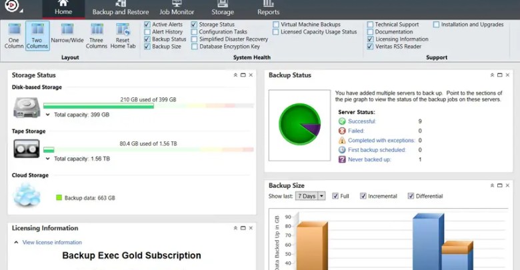Viewport: 520px width, 270px height.
Task: Maximize the Licensing Information panel
Action: (243, 228)
